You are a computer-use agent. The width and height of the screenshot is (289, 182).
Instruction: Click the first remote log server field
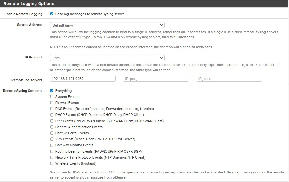[83, 79]
